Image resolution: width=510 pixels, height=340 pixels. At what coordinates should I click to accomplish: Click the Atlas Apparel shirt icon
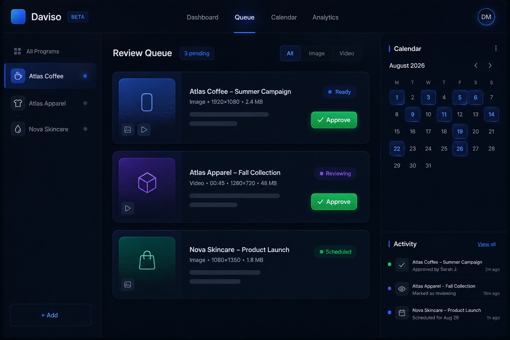pos(18,103)
